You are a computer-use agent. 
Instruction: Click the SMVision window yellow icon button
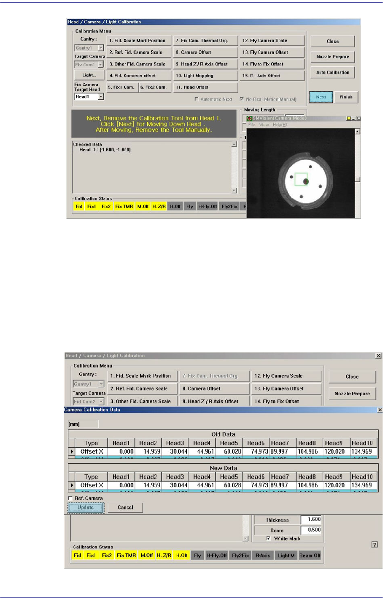(x=349, y=118)
